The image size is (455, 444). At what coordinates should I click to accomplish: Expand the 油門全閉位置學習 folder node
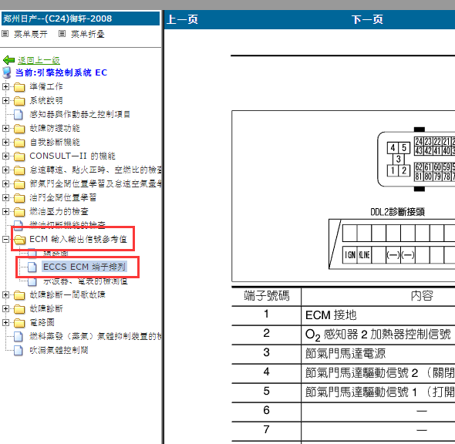click(x=5, y=198)
